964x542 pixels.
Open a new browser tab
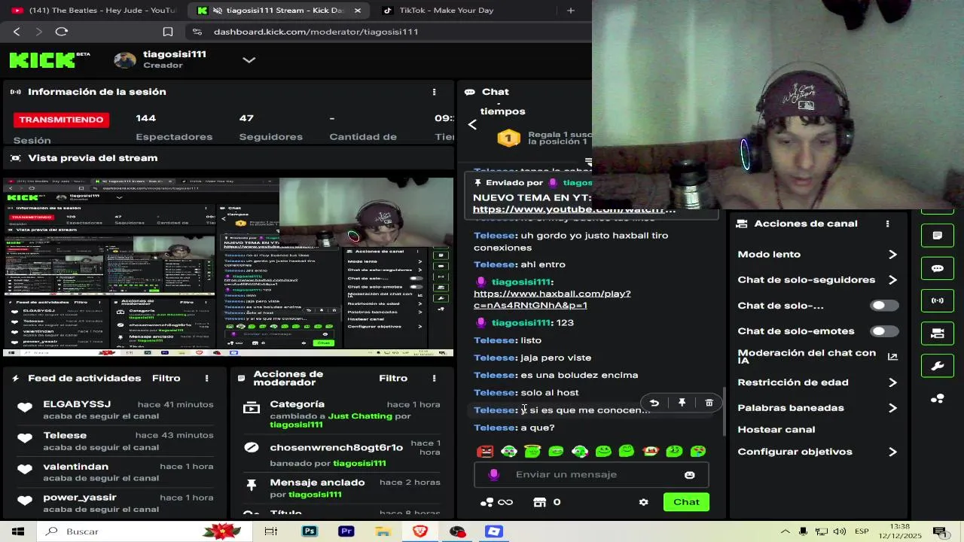[x=570, y=11]
